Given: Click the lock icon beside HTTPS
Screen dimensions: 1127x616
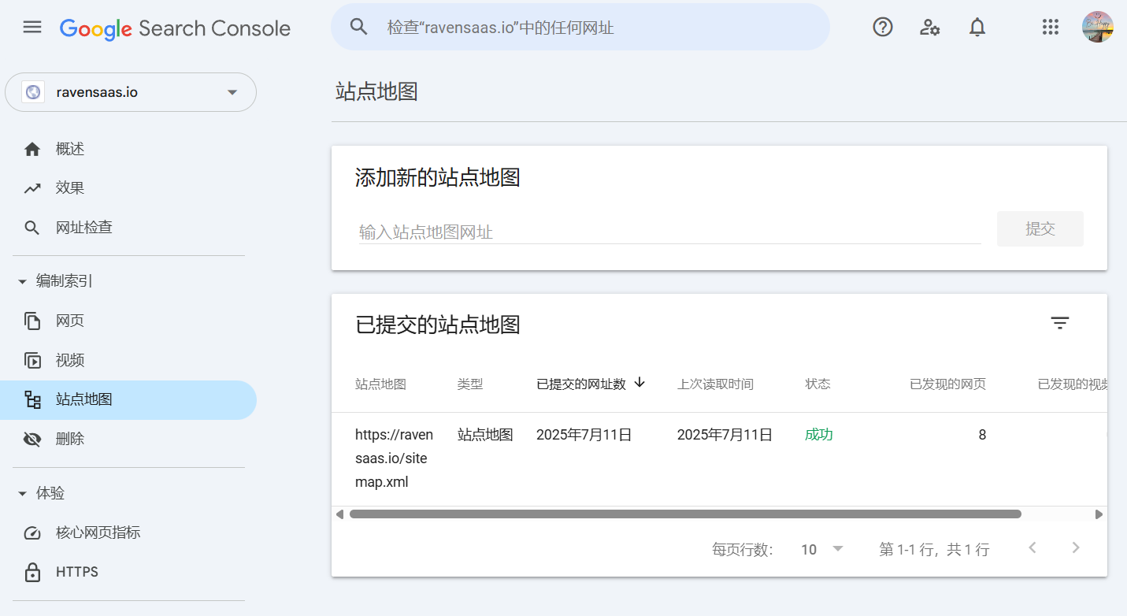Looking at the screenshot, I should click(x=32, y=572).
